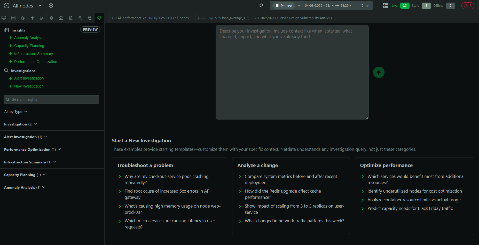Toggle the Live nodes filter badge

(404, 6)
